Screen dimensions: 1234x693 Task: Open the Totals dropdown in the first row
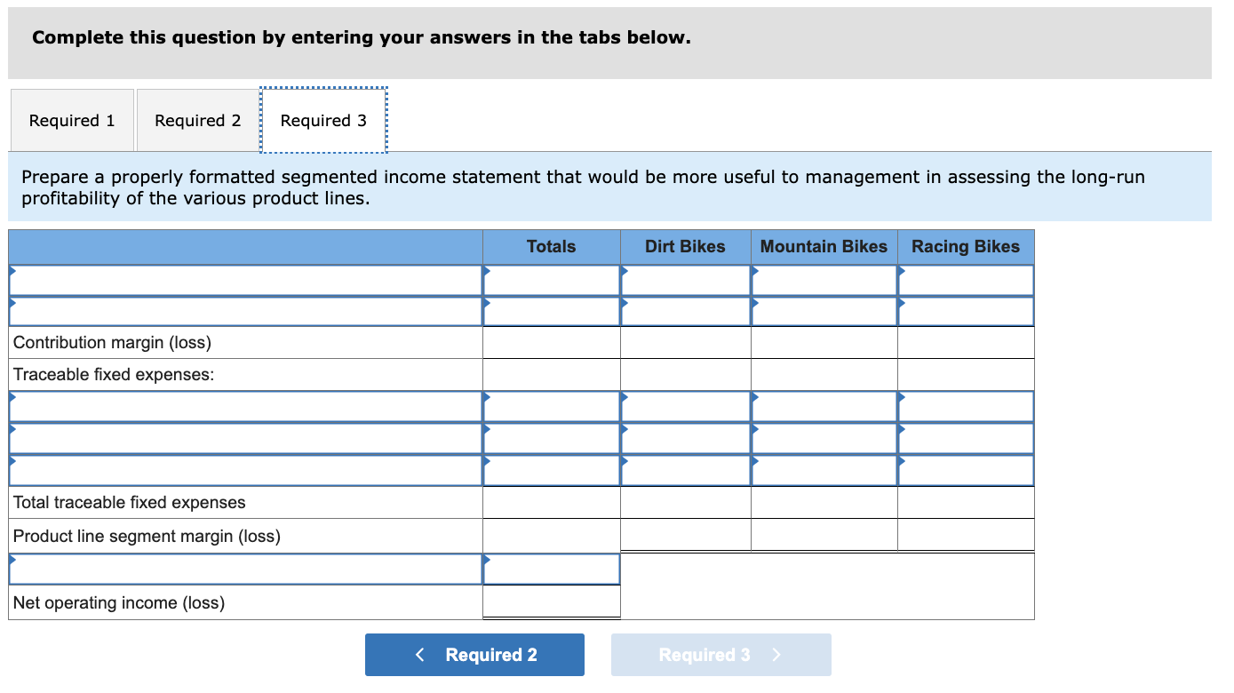551,279
